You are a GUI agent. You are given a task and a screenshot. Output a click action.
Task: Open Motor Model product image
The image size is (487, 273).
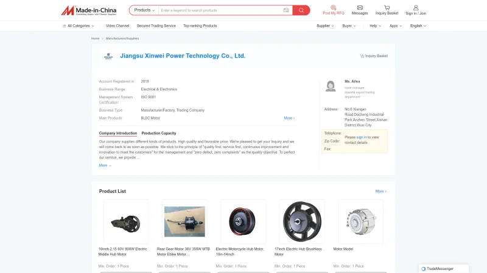360,221
